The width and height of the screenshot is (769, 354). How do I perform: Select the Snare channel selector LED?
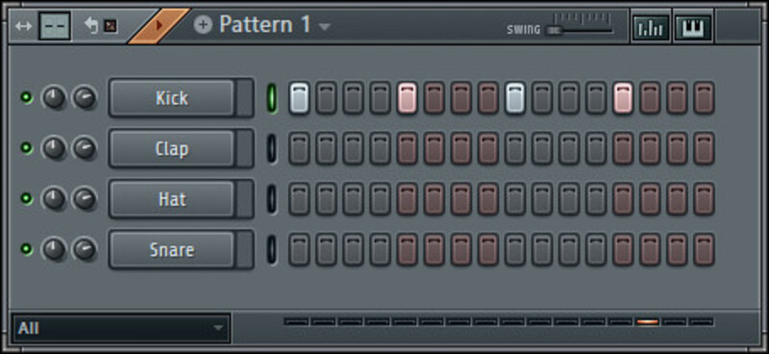click(x=272, y=249)
